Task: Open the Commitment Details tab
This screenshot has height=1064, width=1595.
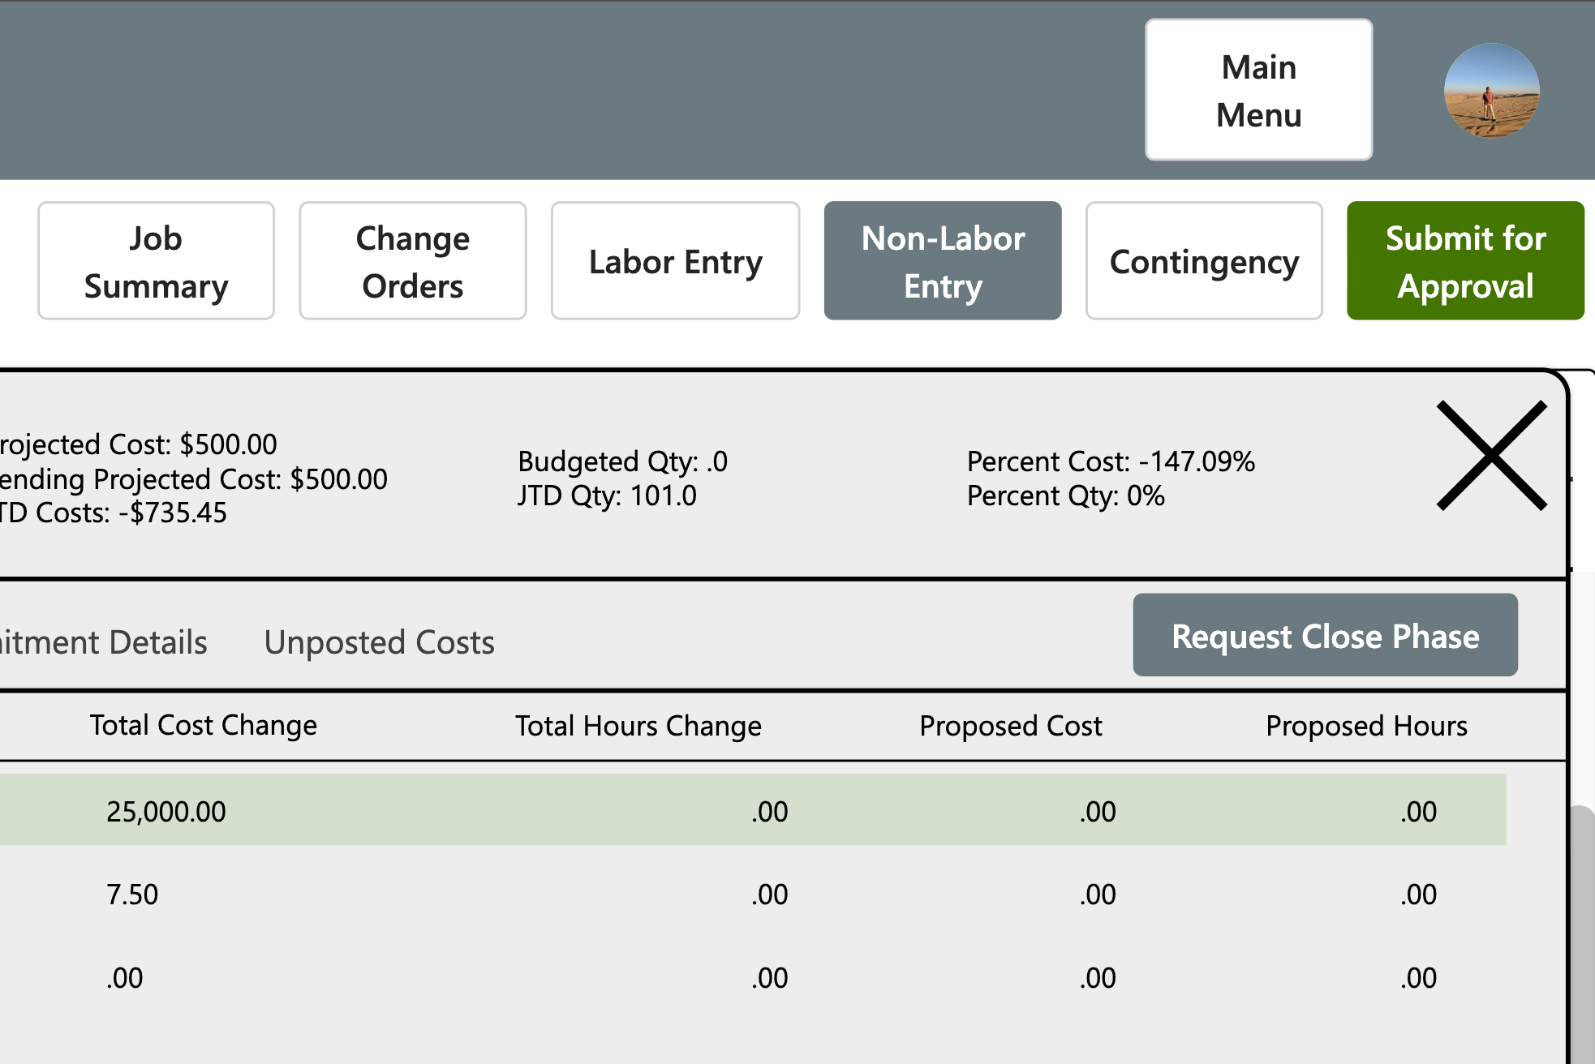Action: tap(104, 642)
